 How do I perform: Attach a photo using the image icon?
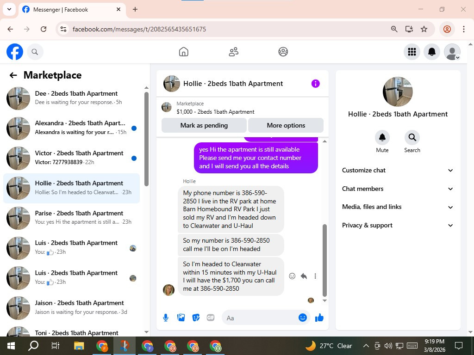pyautogui.click(x=181, y=318)
